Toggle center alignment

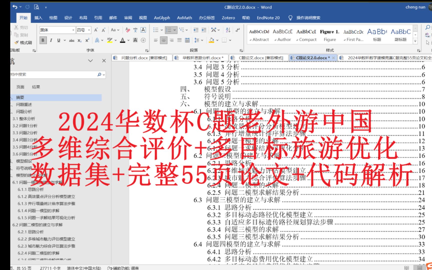coord(163,40)
